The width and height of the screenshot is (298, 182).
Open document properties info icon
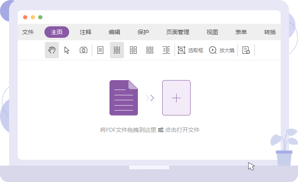(x=246, y=50)
